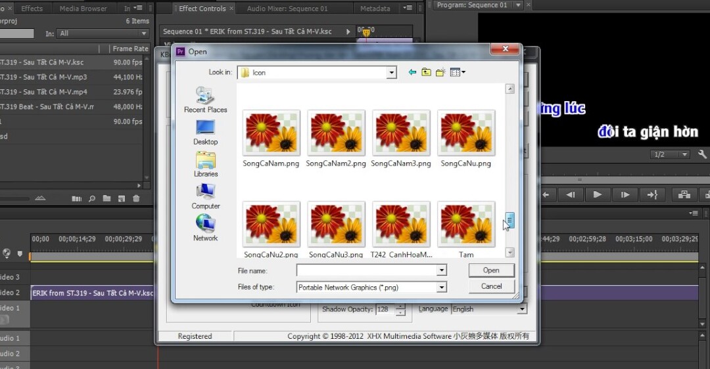Select Network in places sidebar
The height and width of the screenshot is (369, 710).
[x=206, y=228]
